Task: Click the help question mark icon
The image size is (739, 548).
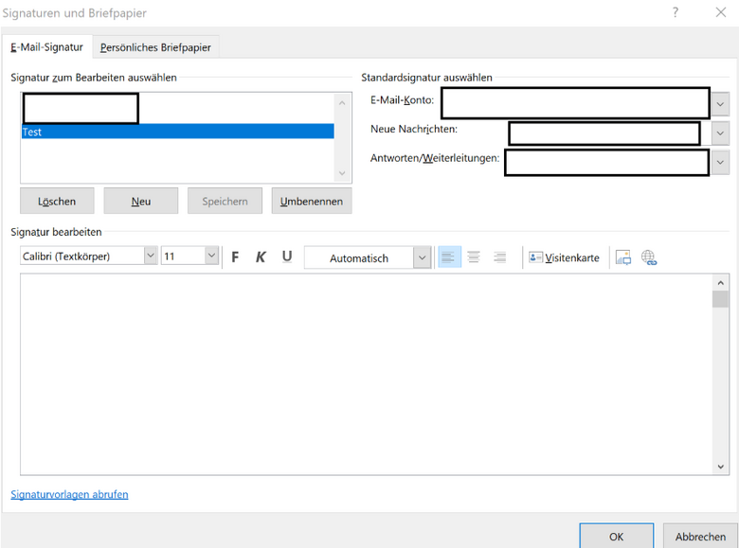Action: (676, 12)
